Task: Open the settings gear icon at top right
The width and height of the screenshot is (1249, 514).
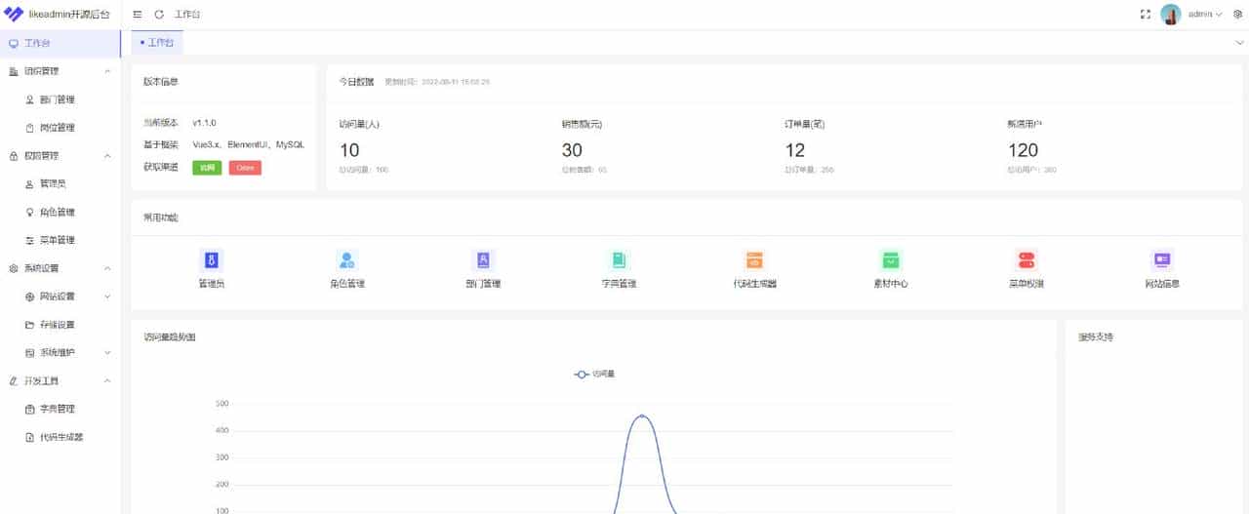Action: 1238,15
